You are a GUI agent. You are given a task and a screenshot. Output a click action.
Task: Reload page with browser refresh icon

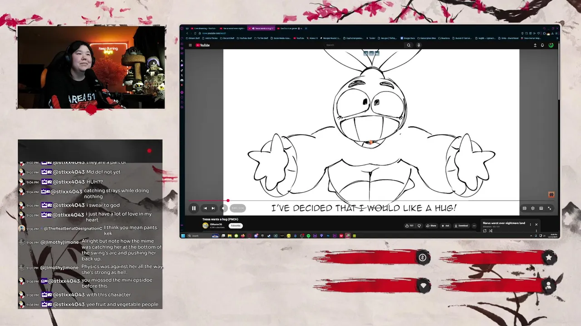click(195, 34)
